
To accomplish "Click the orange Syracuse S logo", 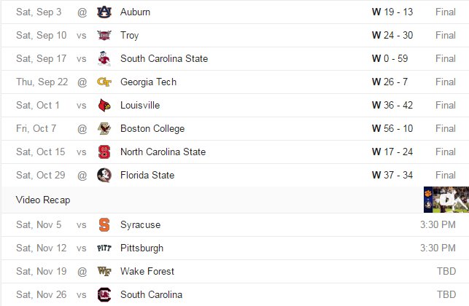I will pos(104,224).
